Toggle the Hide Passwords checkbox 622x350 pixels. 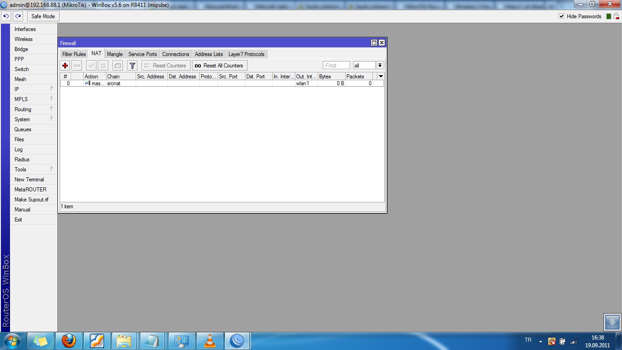pyautogui.click(x=561, y=16)
